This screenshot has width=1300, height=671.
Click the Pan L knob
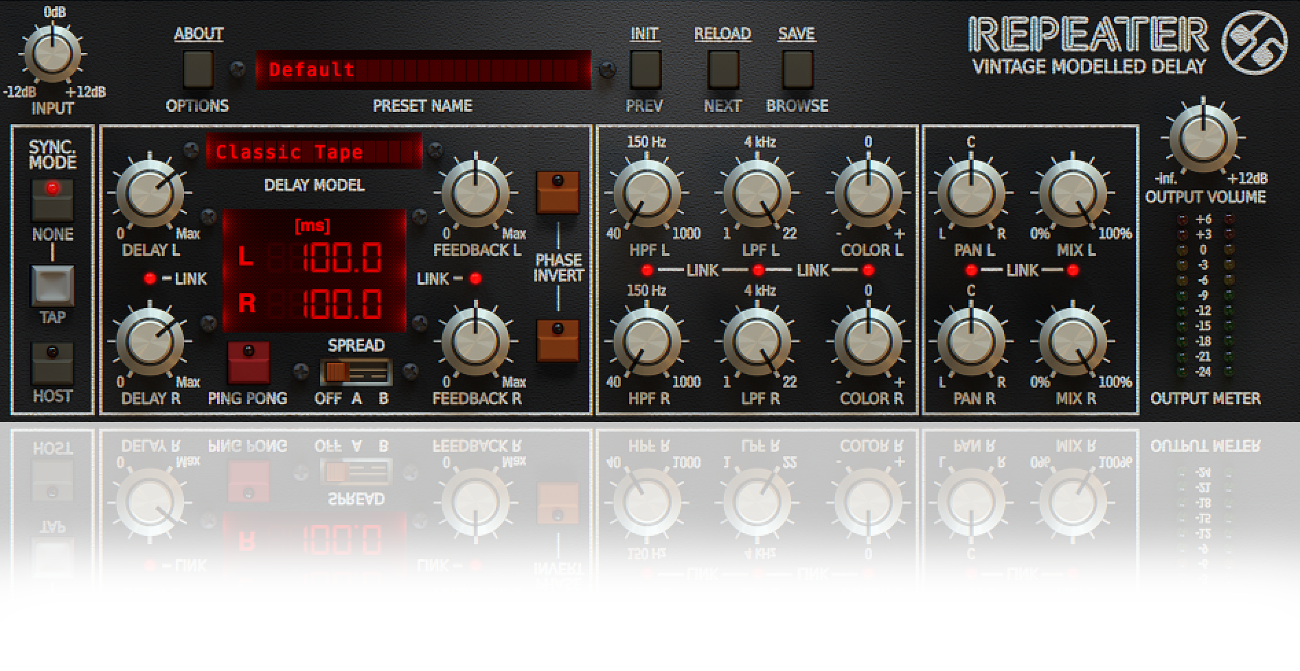[971, 193]
